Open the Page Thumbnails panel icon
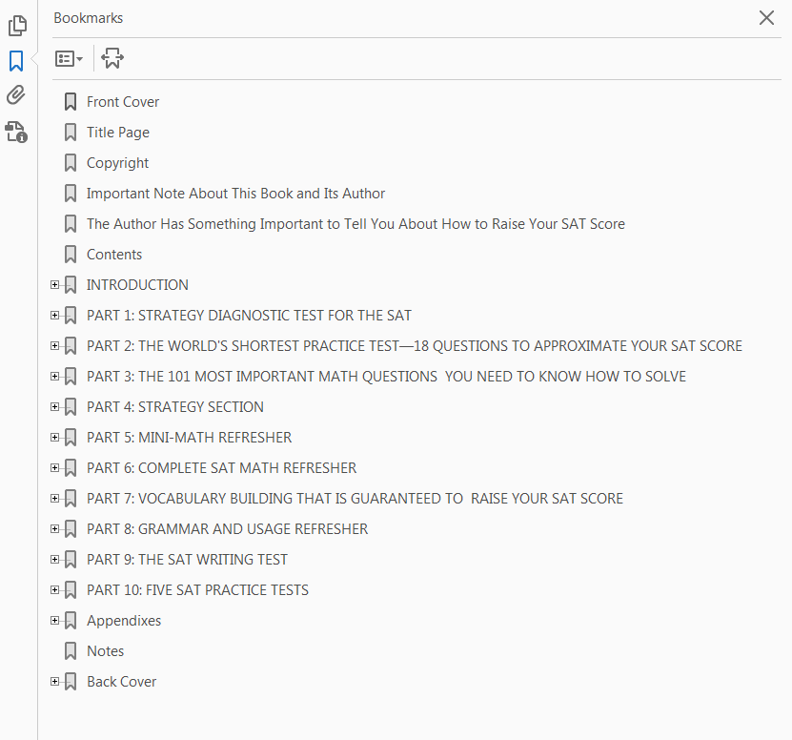The width and height of the screenshot is (792, 740). point(17,26)
